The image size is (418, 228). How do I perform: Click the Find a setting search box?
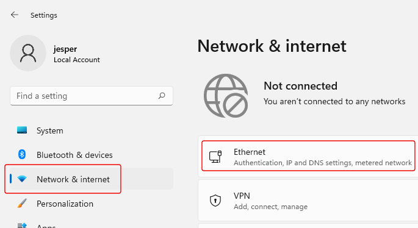tap(92, 96)
